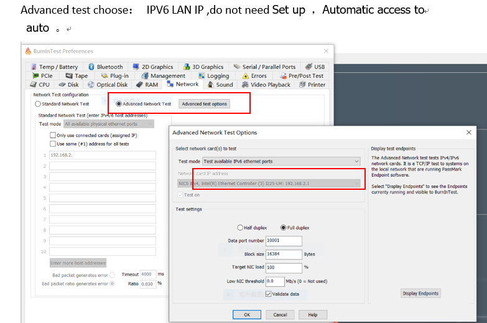
Task: Switch to the Disk tab
Action: [69, 85]
